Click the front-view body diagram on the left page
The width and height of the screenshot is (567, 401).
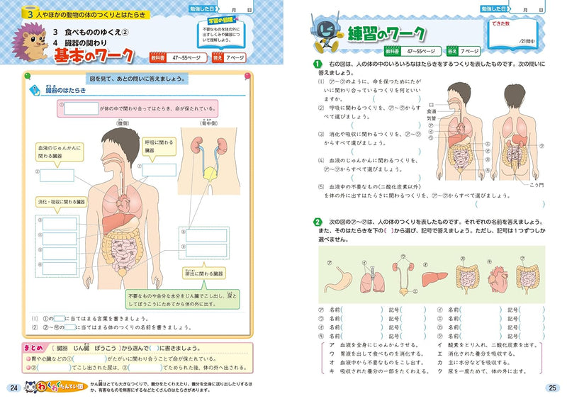123,208
